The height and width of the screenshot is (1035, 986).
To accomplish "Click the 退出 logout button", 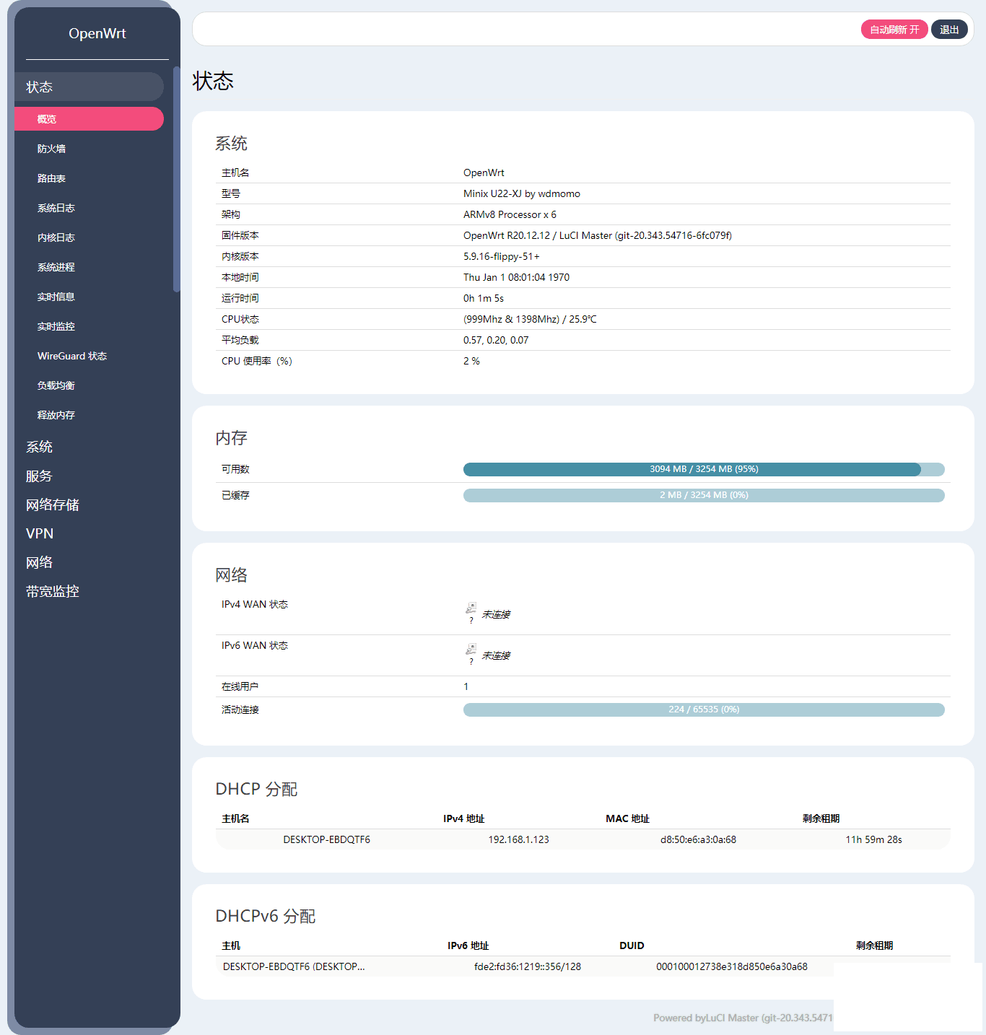I will 949,30.
